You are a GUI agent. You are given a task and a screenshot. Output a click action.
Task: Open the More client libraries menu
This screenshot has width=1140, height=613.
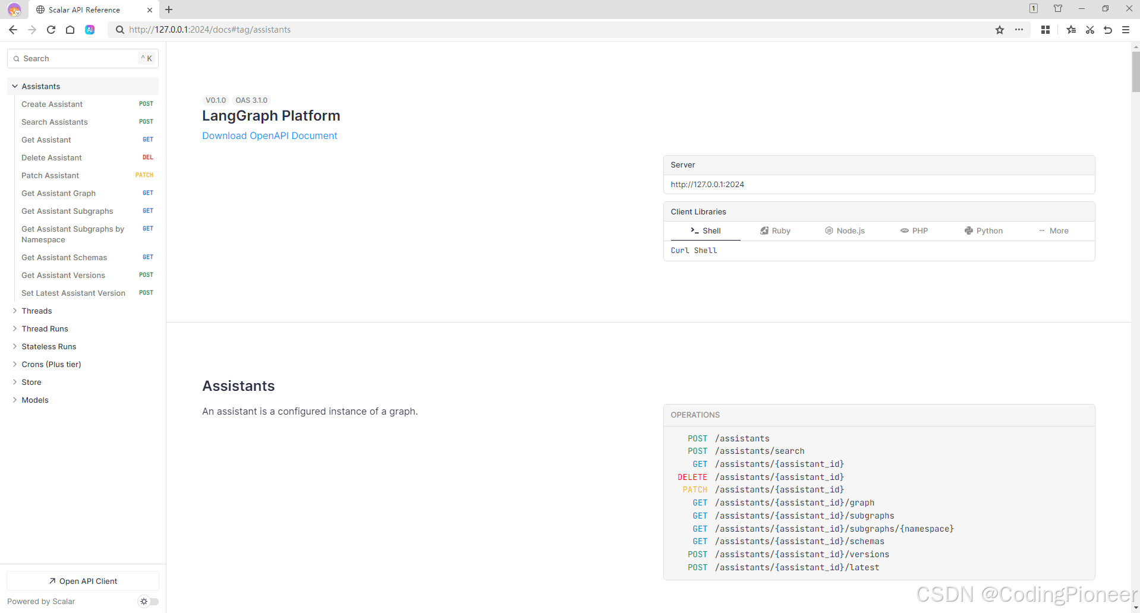coord(1053,230)
